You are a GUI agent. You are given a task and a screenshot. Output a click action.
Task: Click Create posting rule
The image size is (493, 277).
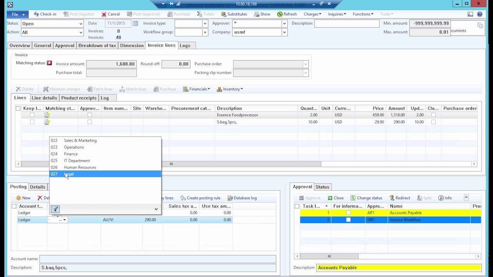200,198
